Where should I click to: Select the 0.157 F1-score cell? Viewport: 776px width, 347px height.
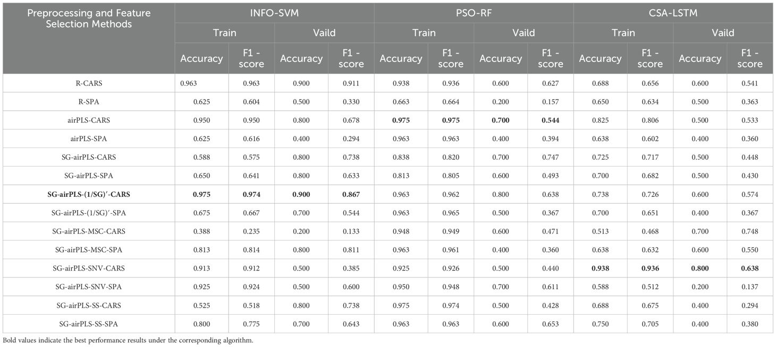coord(550,102)
